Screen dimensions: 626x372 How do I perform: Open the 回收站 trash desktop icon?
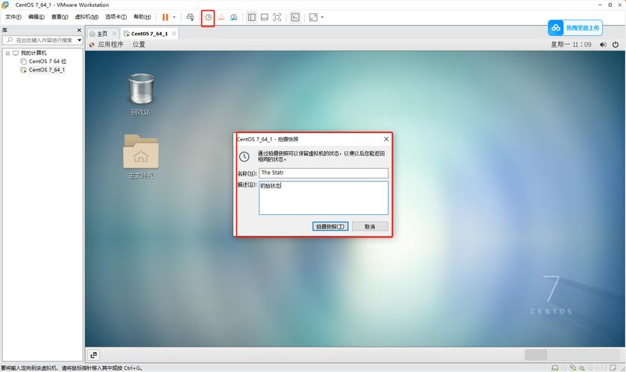coord(141,94)
